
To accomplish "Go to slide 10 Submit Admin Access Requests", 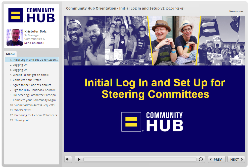I will click(x=32, y=105).
